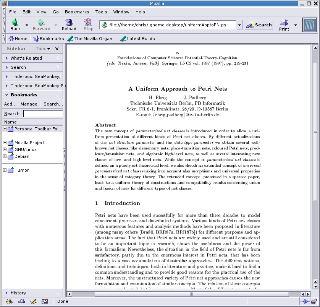This screenshot has height=307, width=320.
Task: Click the Search button beside address bar
Action: click(x=259, y=25)
